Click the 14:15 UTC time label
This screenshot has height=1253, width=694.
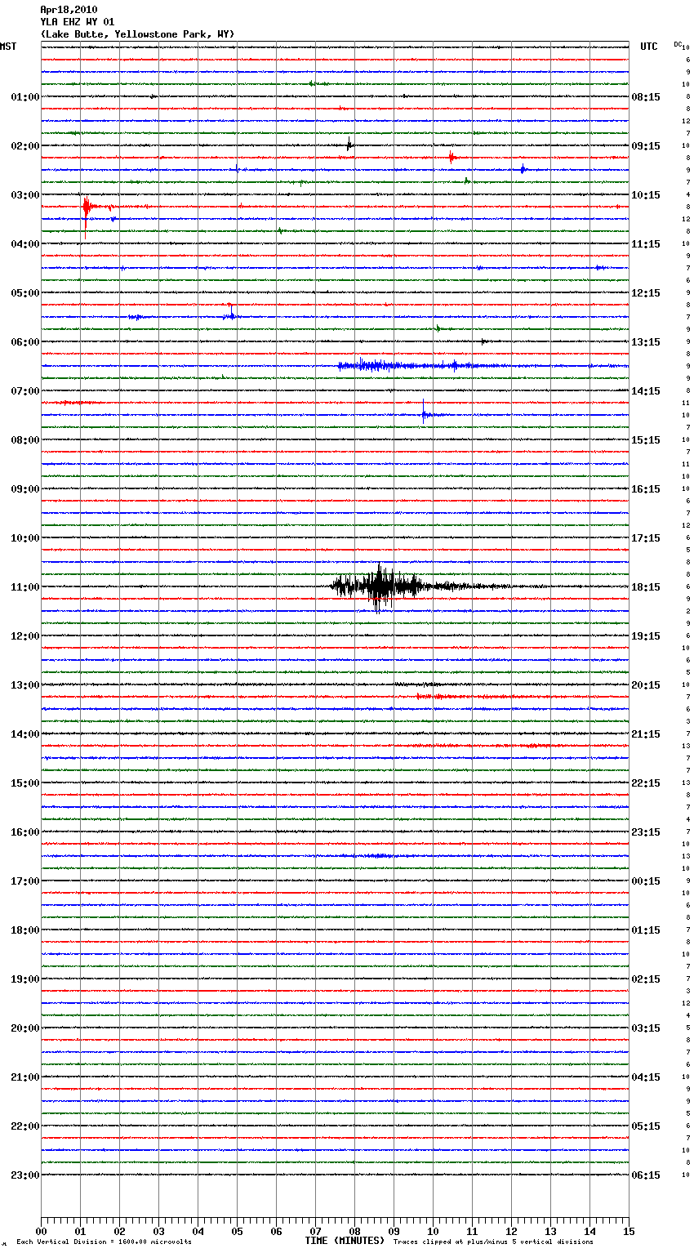tap(646, 391)
